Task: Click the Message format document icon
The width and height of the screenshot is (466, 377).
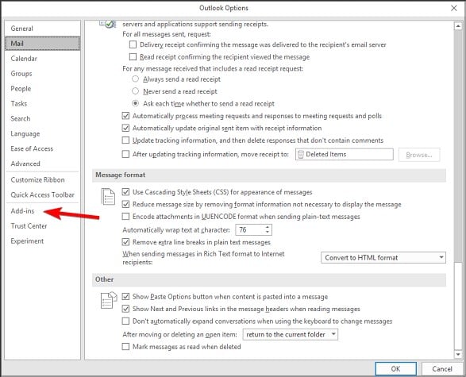Action: [108, 197]
